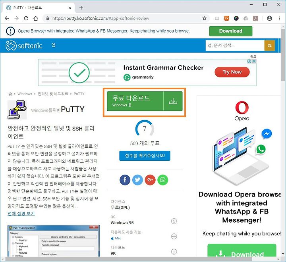Click the 점수를 매겨주십시오 rating button
The height and width of the screenshot is (262, 286).
[145, 156]
